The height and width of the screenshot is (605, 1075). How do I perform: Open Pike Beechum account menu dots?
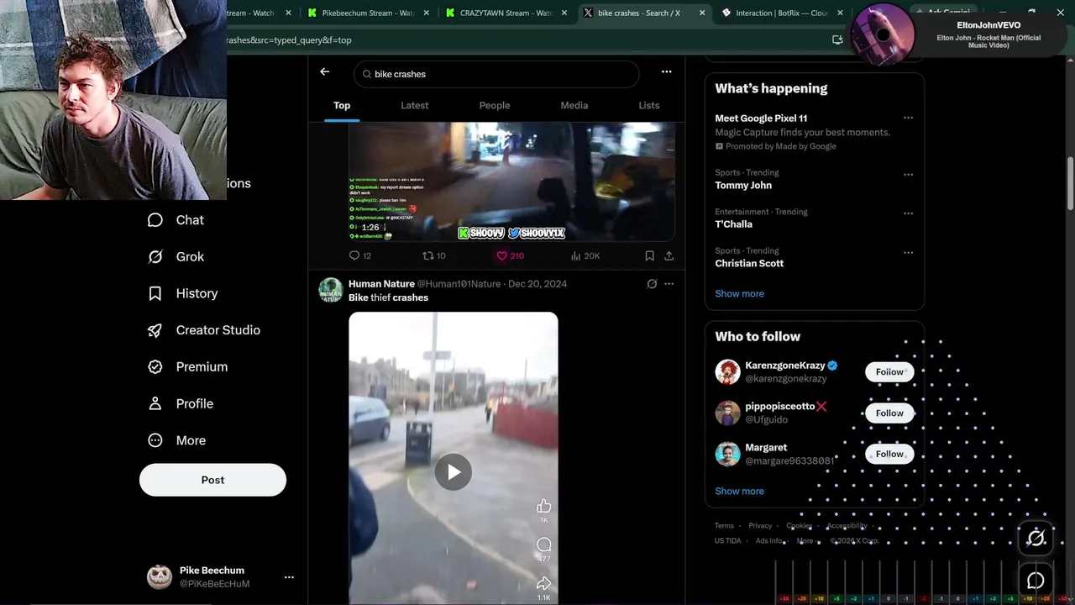coord(289,577)
